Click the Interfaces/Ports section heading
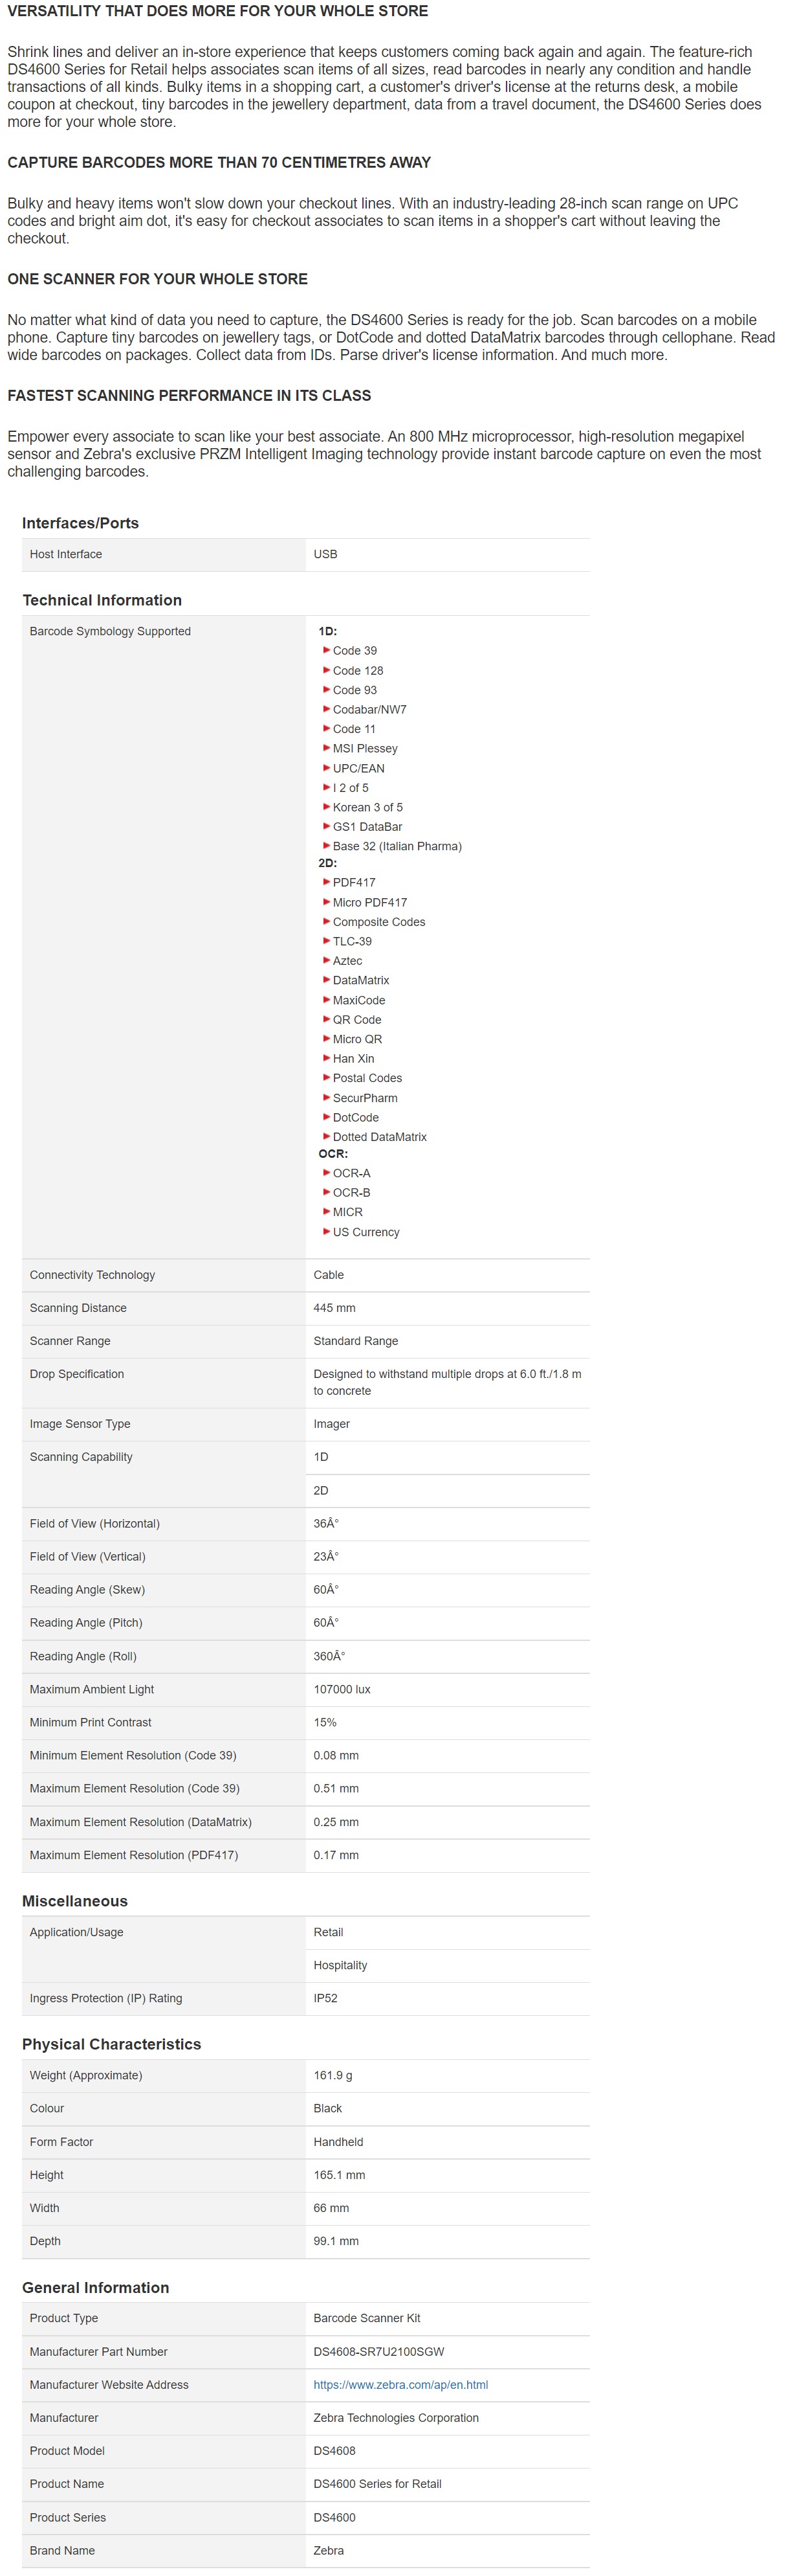 [80, 523]
